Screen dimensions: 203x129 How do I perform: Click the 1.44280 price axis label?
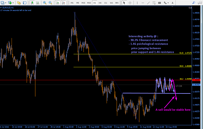click(x=196, y=118)
